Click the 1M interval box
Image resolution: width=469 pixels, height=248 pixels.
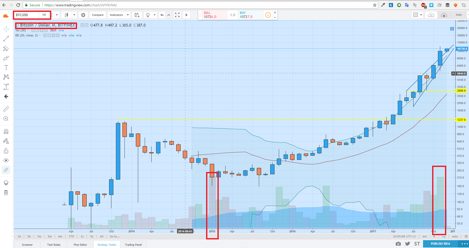44,15
